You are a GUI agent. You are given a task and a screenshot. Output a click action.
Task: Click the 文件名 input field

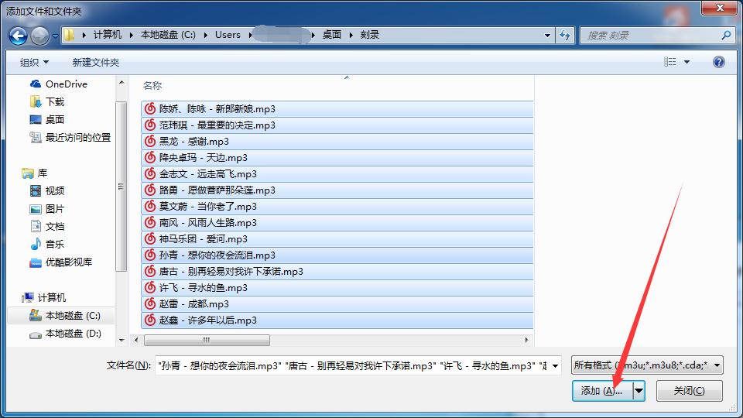coord(352,365)
